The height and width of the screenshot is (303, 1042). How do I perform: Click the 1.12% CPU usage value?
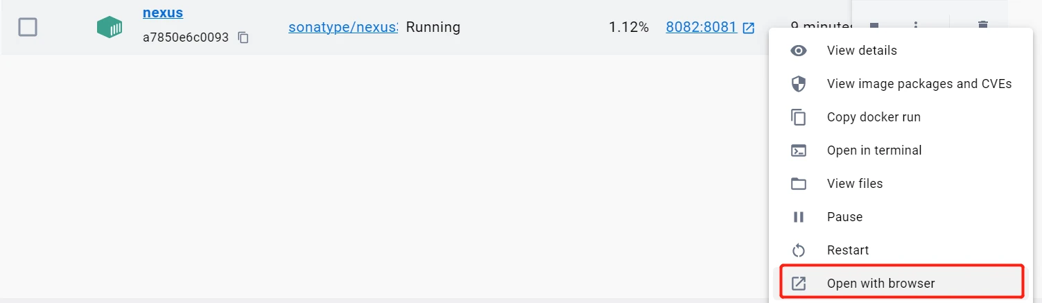(629, 27)
